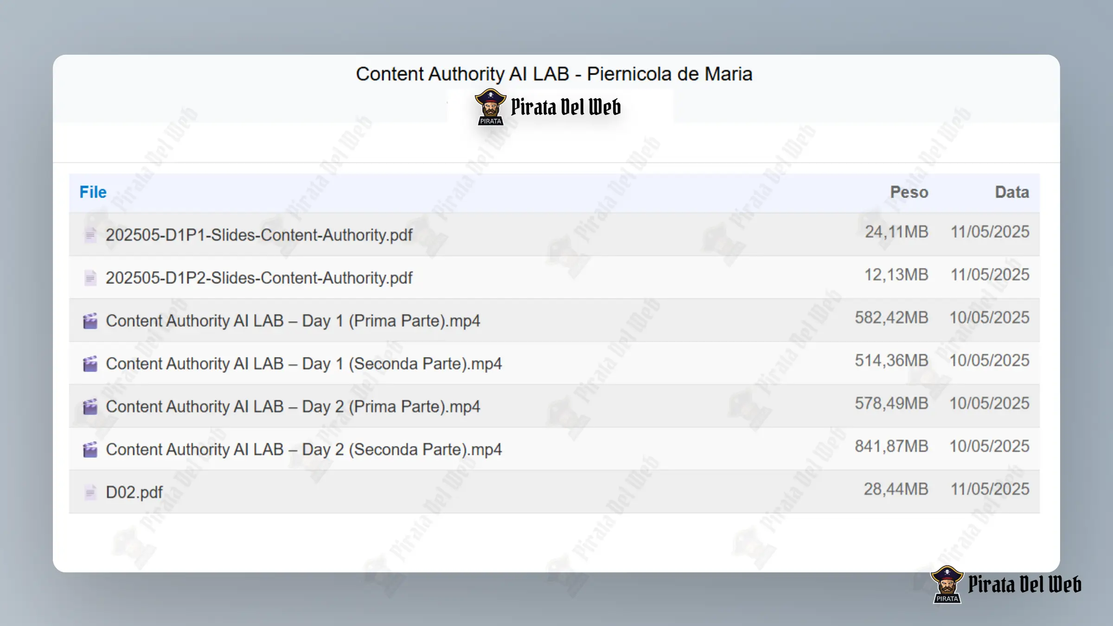Open 202505-D1P2-Slides-Content-Authority.pdf
This screenshot has height=626, width=1113.
pyautogui.click(x=259, y=278)
